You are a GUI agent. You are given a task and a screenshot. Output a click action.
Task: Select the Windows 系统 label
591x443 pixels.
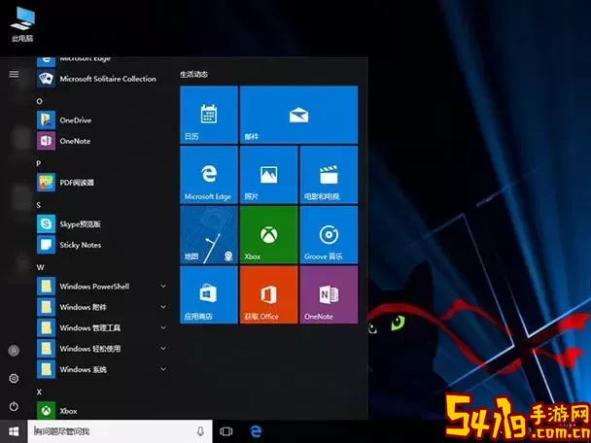83,369
